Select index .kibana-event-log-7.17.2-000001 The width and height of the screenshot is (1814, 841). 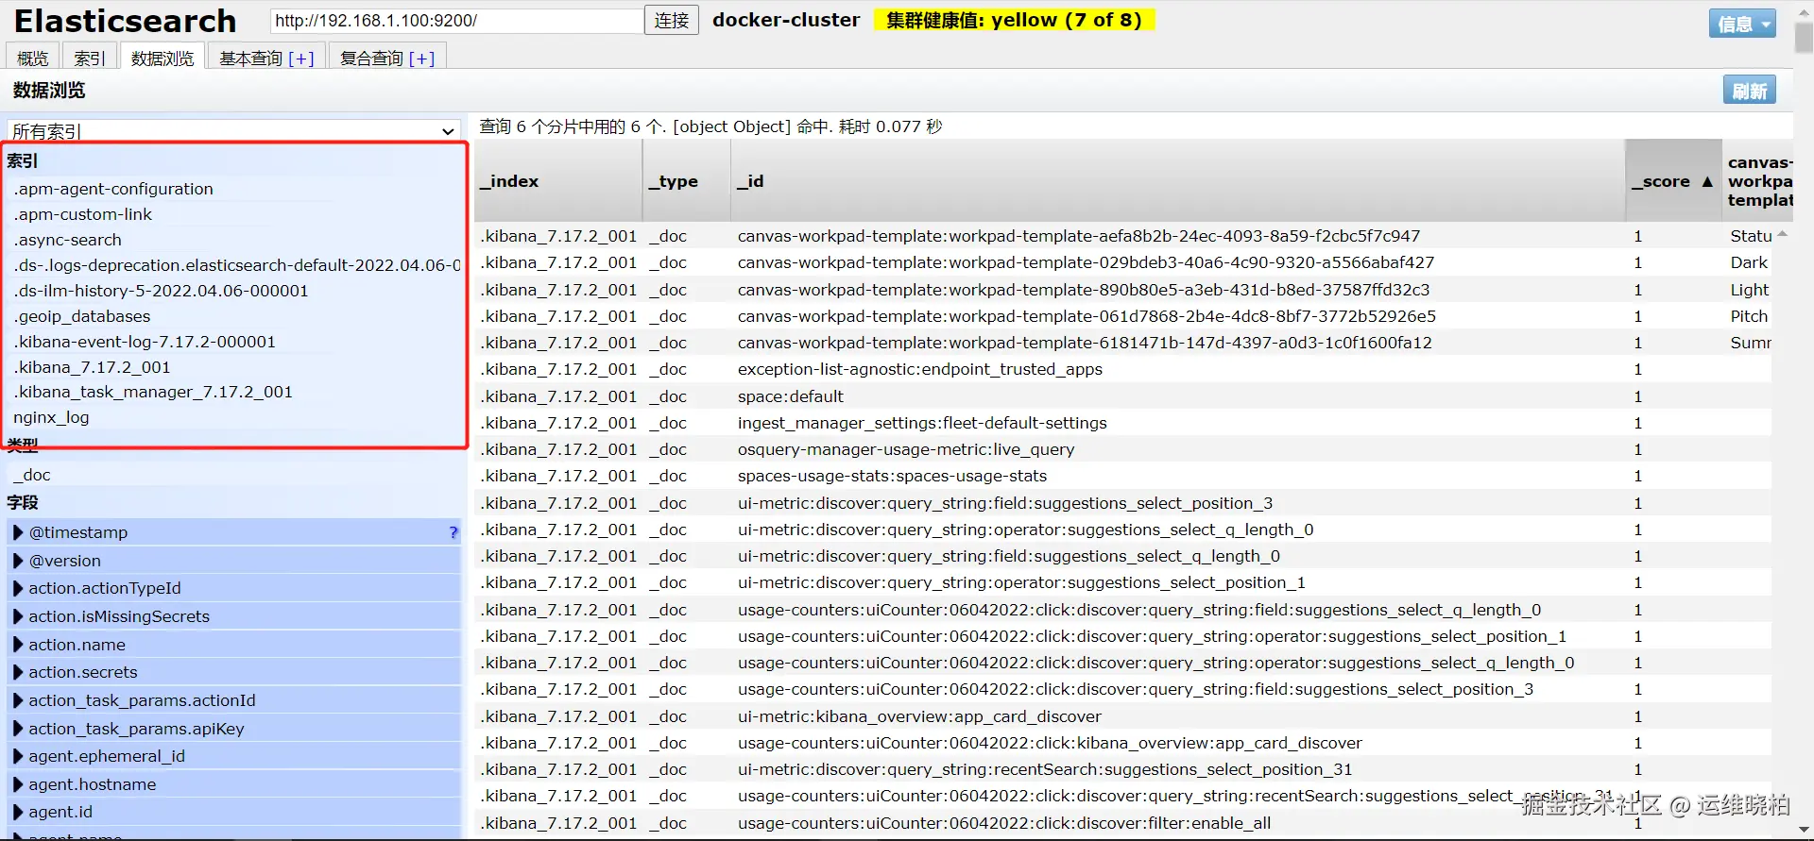point(145,342)
